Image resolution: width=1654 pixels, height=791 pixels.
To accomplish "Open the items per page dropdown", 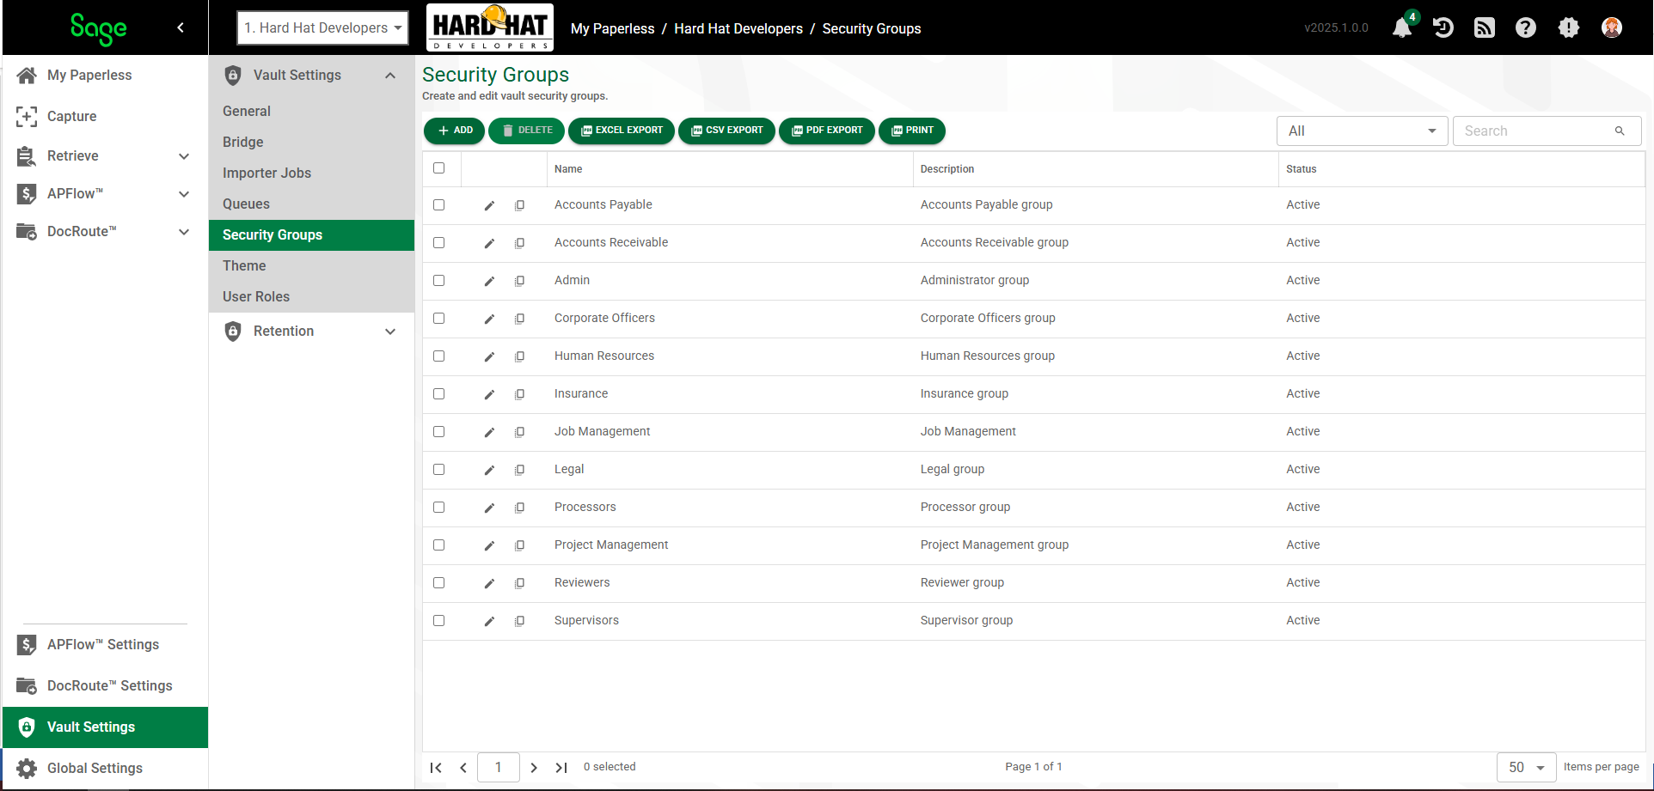I will coord(1526,767).
